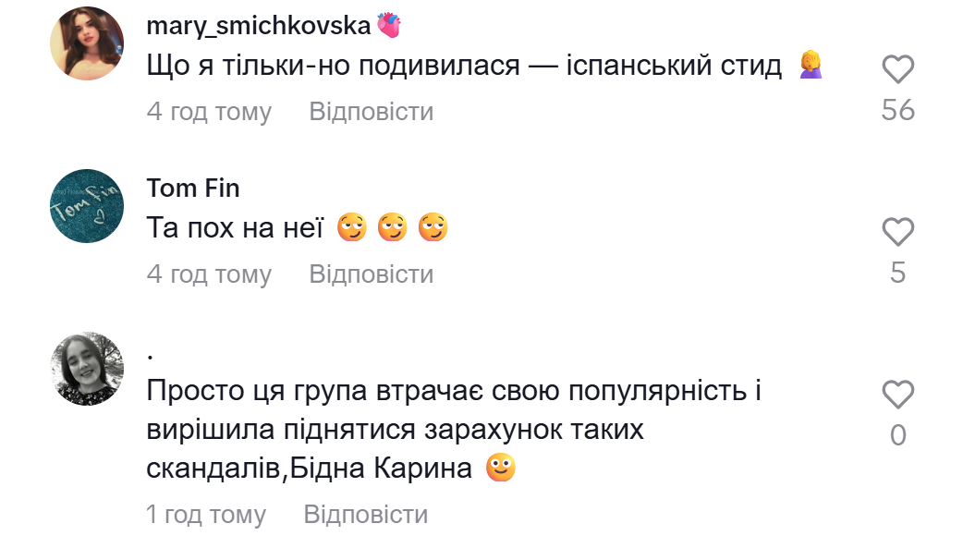Reply to mary_smichkovska via Відповісти
This screenshot has height=560, width=963.
tap(371, 112)
